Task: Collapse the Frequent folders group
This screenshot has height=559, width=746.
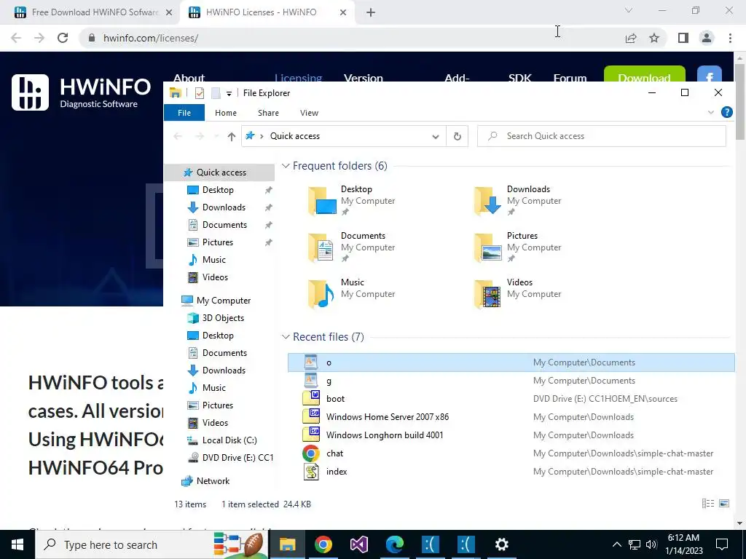Action: (x=286, y=166)
